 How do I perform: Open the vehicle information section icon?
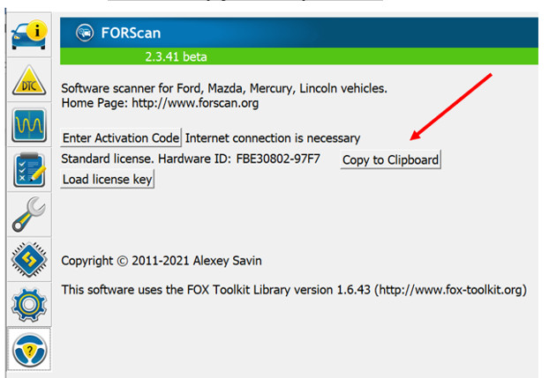pos(27,34)
